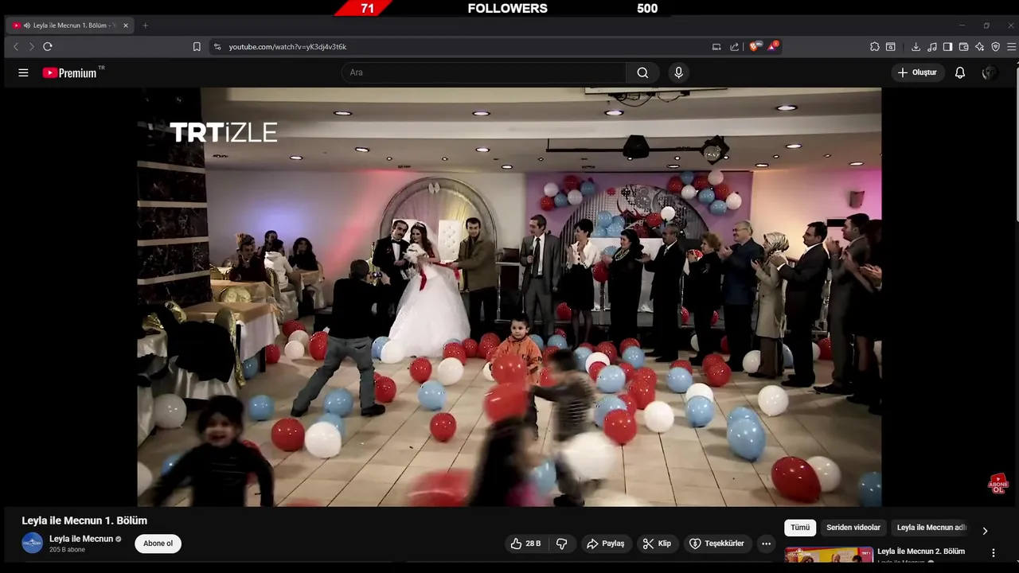Open the Leyla ile Mecnun channel name
This screenshot has width=1019, height=573.
pos(81,539)
